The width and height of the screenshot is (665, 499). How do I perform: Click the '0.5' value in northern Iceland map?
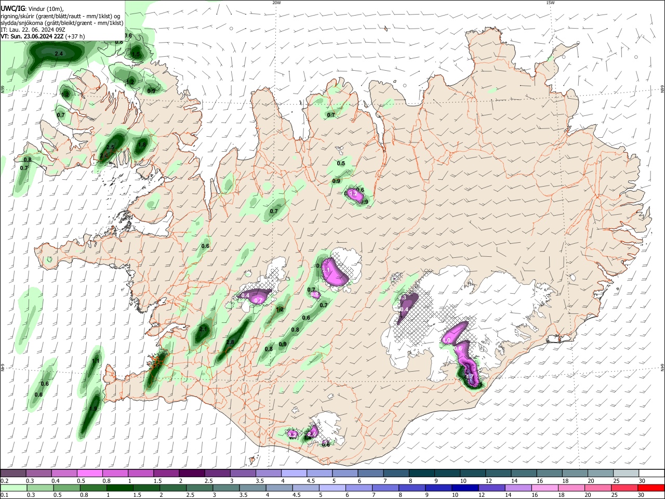point(341,163)
